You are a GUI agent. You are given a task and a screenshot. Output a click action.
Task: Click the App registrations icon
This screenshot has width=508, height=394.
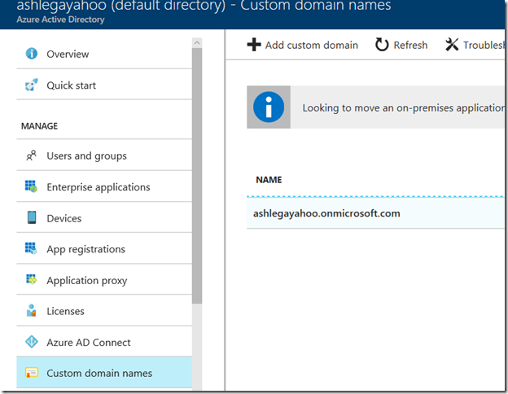31,248
